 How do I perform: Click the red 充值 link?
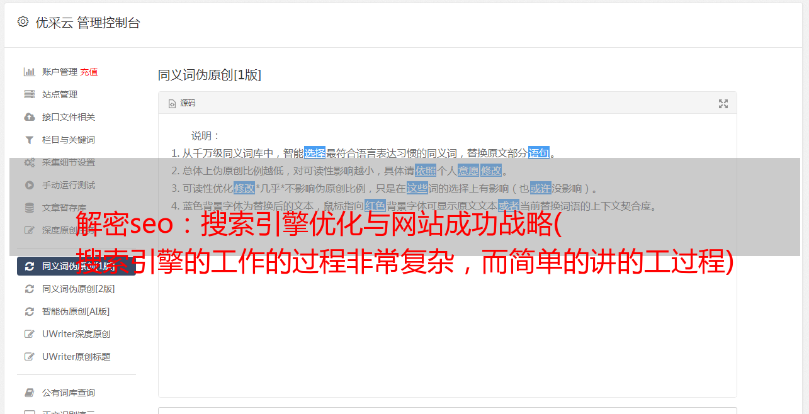(89, 72)
